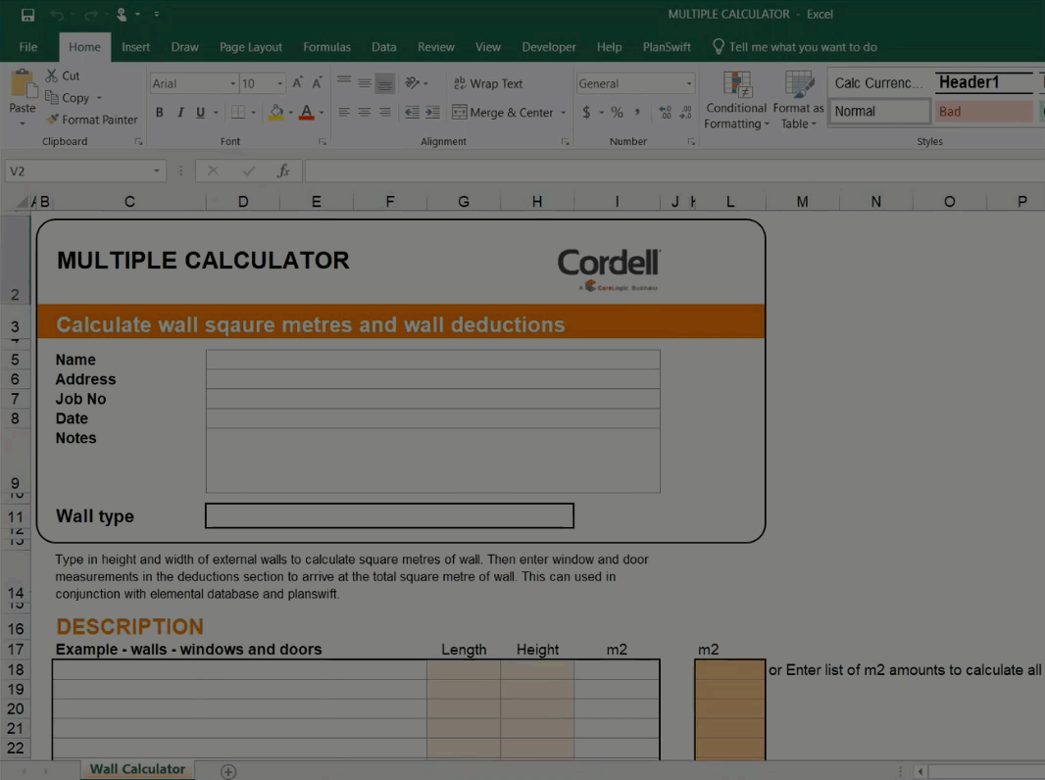Select the Header1 cell style

[983, 82]
